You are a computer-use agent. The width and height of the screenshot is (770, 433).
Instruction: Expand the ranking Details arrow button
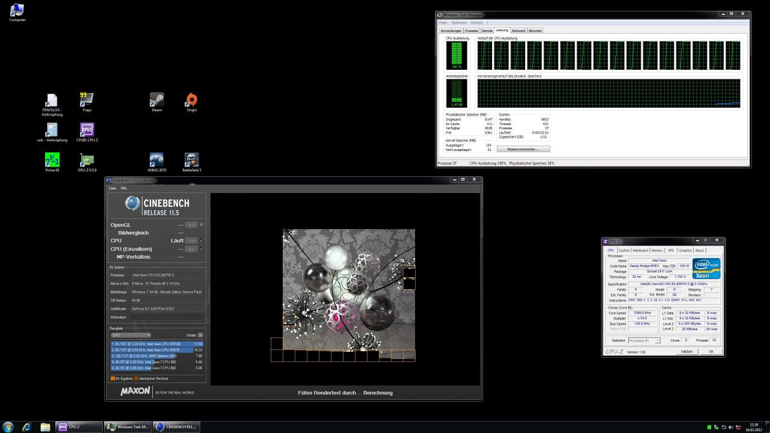pyautogui.click(x=201, y=335)
